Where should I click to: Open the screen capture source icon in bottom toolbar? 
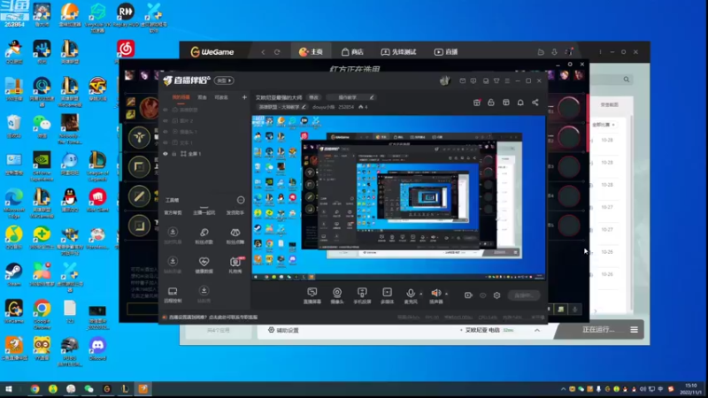(312, 293)
